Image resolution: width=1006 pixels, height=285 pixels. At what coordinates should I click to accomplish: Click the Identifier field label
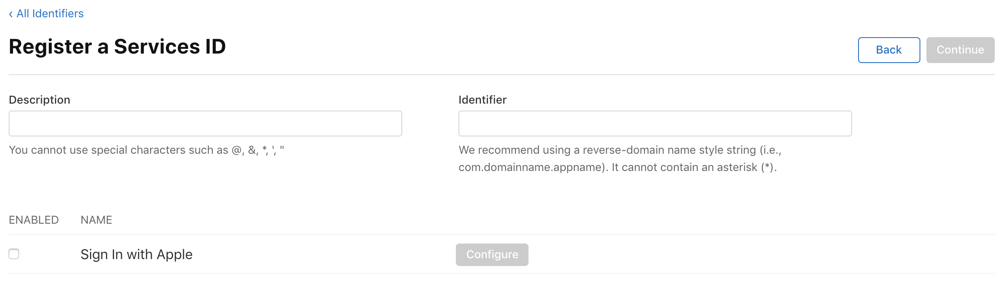click(482, 100)
